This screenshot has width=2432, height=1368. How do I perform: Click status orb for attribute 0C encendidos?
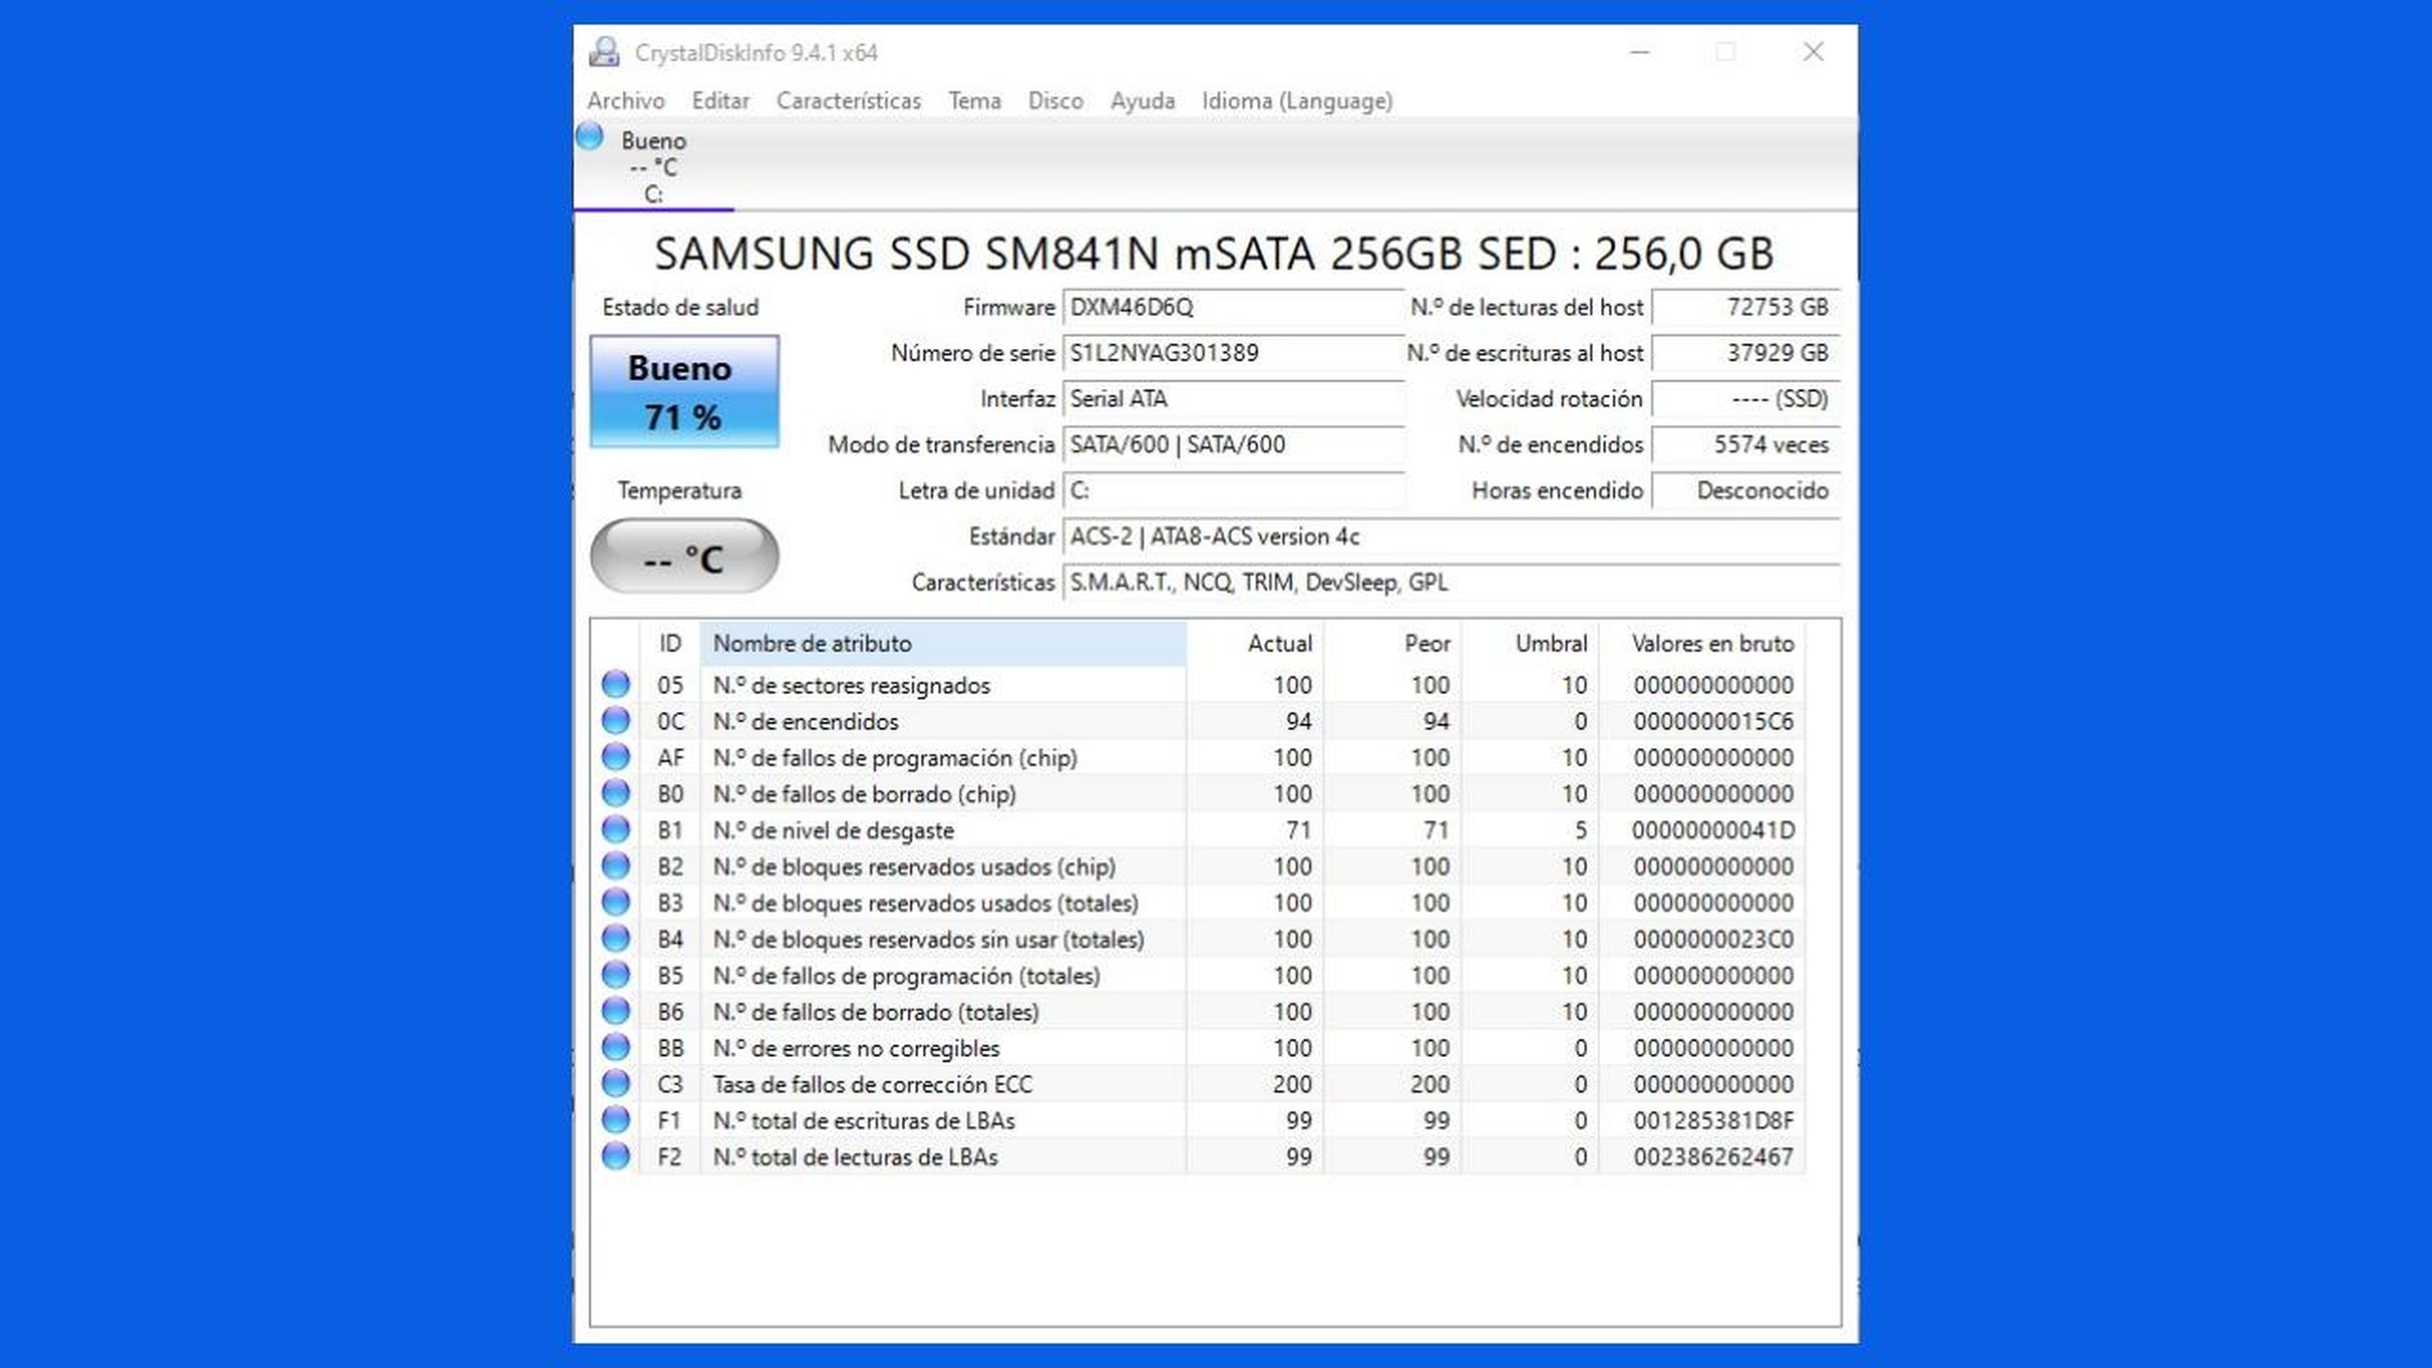pyautogui.click(x=616, y=721)
